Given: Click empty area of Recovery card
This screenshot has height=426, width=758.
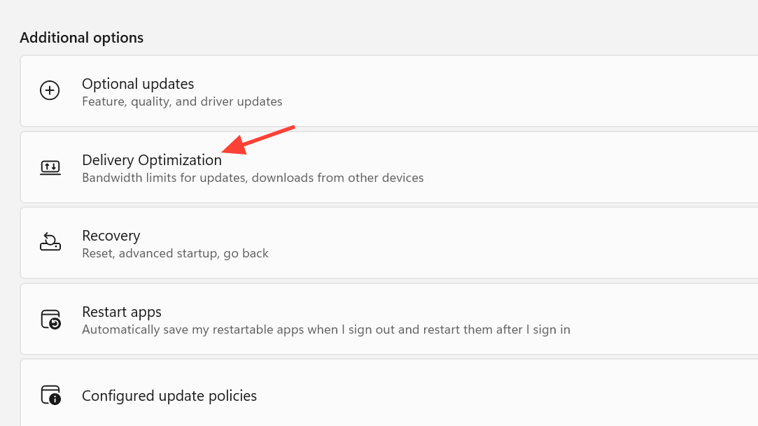Looking at the screenshot, I should (525, 243).
